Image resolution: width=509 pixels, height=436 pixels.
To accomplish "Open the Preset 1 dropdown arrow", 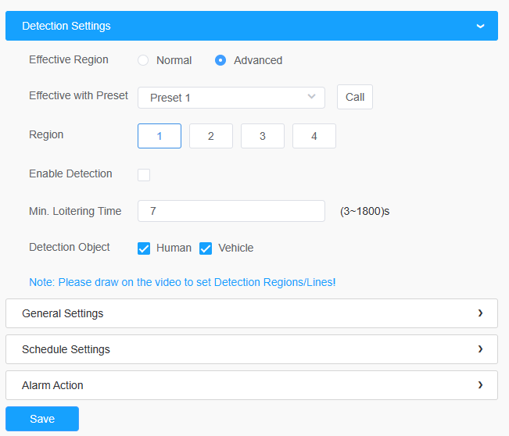I will (x=311, y=97).
